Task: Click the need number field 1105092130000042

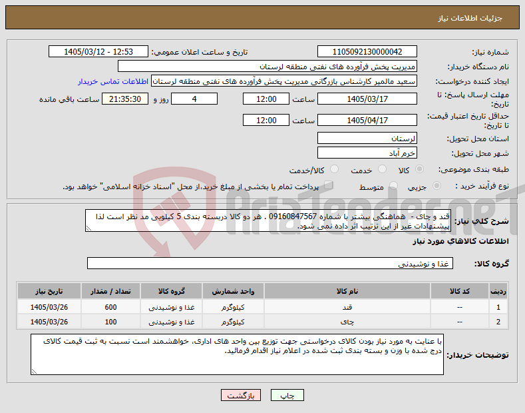Action: point(367,52)
